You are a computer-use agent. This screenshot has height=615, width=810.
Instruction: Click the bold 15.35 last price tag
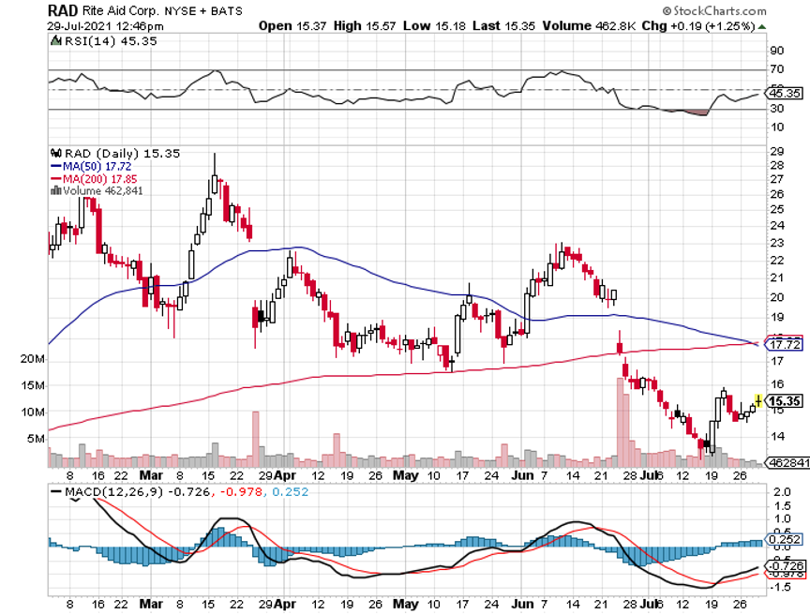pyautogui.click(x=784, y=400)
